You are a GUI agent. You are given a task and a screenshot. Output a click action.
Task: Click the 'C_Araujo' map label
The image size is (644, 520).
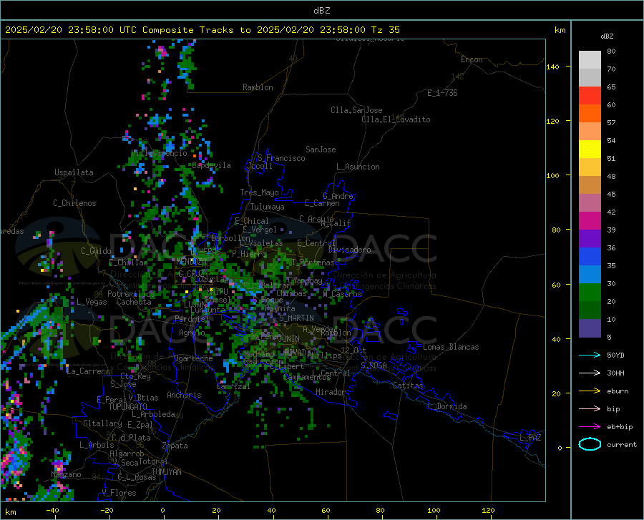click(x=316, y=219)
